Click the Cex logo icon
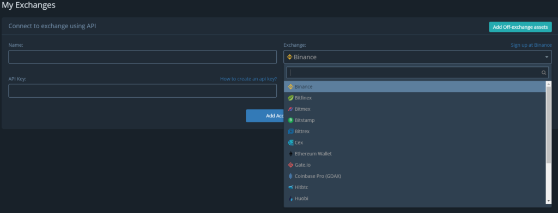Screen dimensions: 558x213 pos(290,143)
